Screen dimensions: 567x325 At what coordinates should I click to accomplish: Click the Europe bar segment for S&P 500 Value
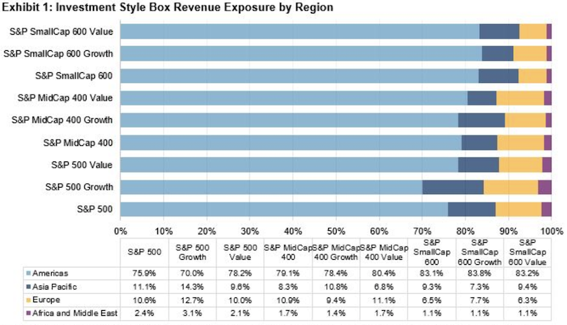pos(521,165)
